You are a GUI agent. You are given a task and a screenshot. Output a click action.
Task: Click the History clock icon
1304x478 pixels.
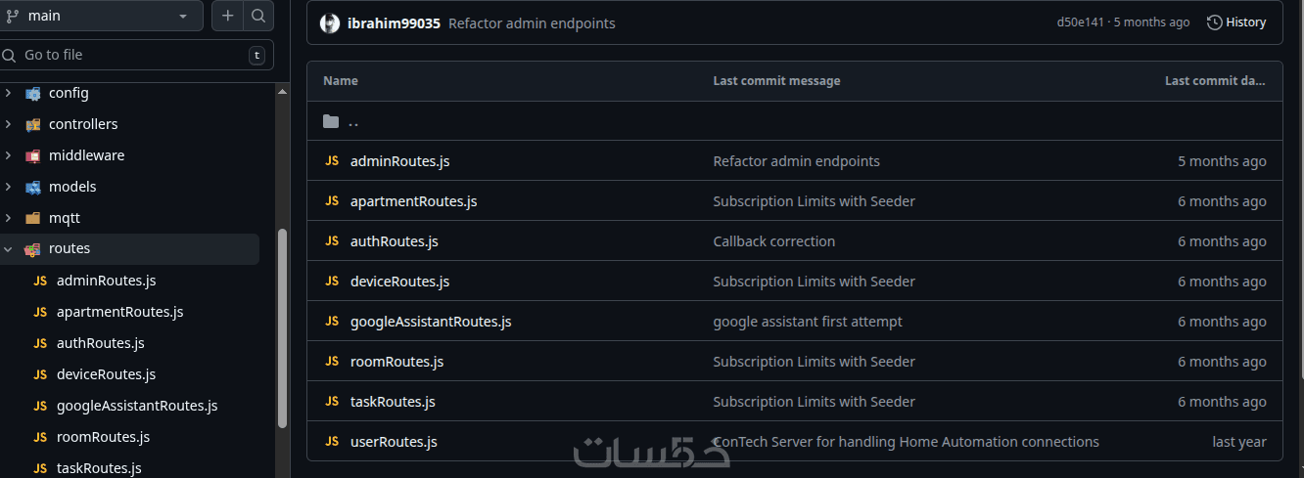pos(1215,22)
